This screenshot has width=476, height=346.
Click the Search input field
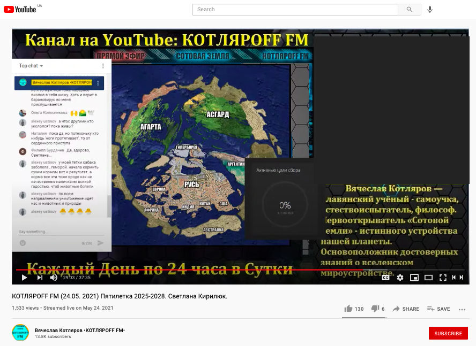295,10
